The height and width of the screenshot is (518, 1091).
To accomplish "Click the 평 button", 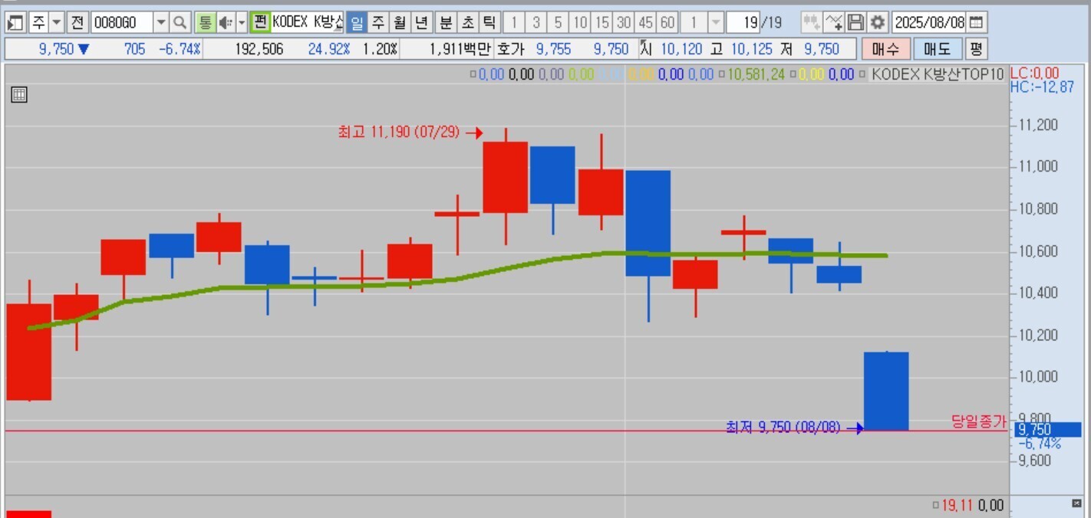I will click(976, 50).
